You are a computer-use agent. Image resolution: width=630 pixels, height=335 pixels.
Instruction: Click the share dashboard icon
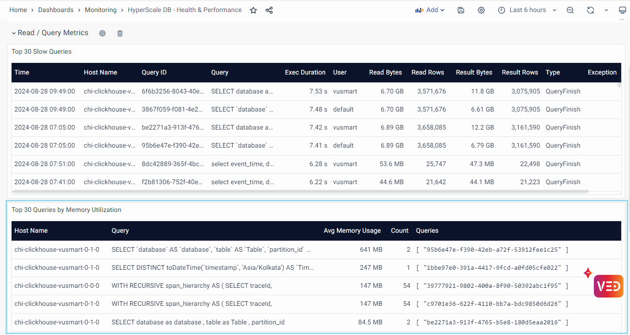coord(269,10)
